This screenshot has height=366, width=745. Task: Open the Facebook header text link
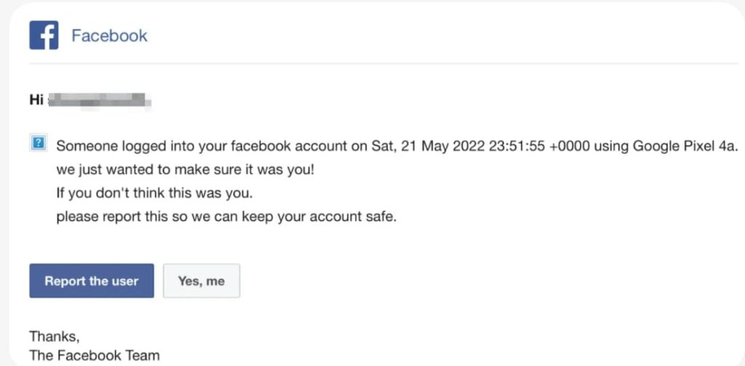[x=109, y=36]
